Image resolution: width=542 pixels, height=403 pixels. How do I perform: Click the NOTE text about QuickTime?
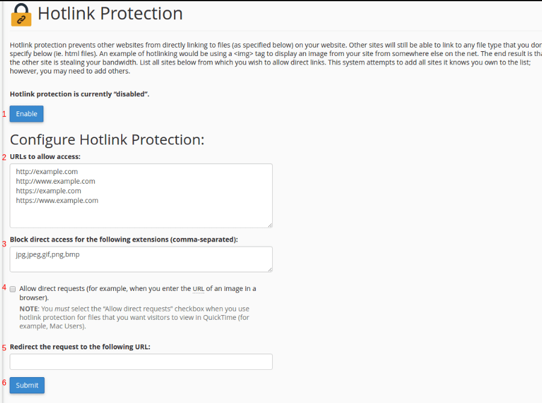[x=134, y=317]
